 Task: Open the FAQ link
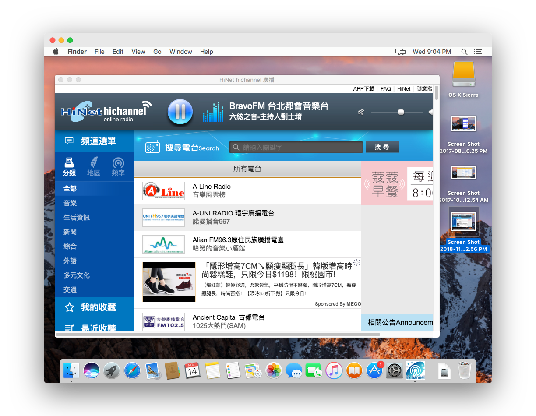pos(386,88)
